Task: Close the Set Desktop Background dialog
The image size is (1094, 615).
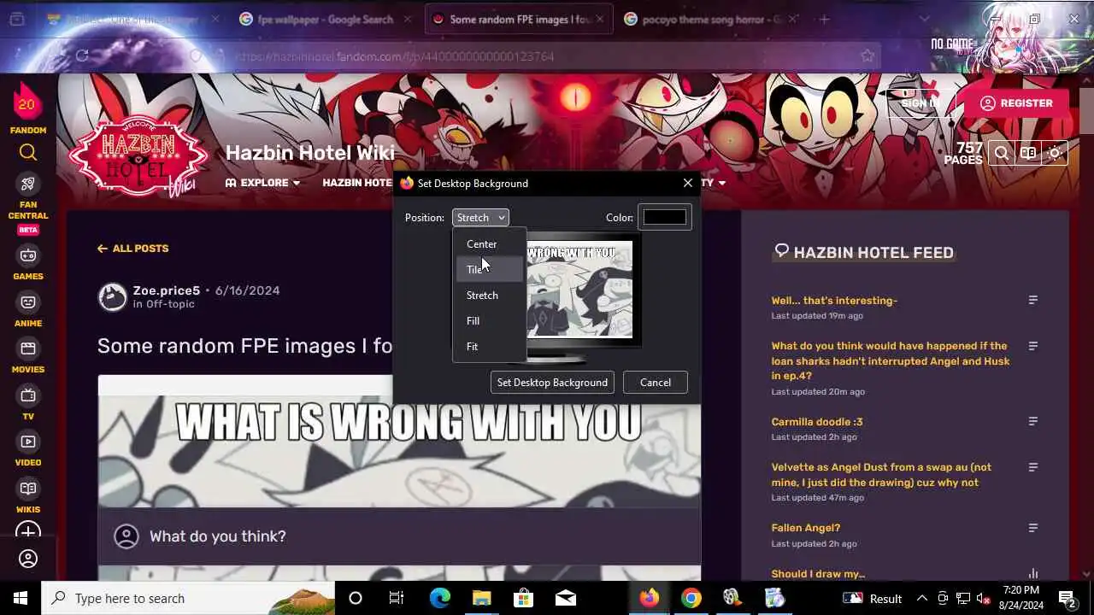Action: [688, 183]
